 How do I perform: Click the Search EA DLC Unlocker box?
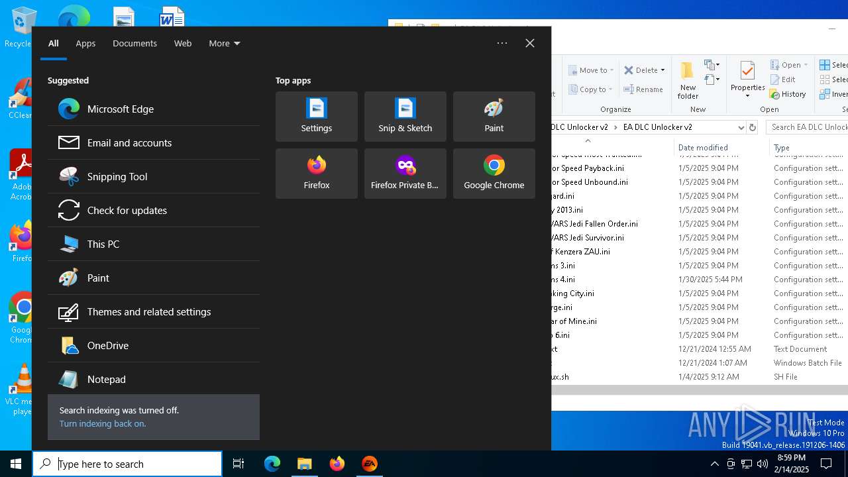(x=807, y=127)
